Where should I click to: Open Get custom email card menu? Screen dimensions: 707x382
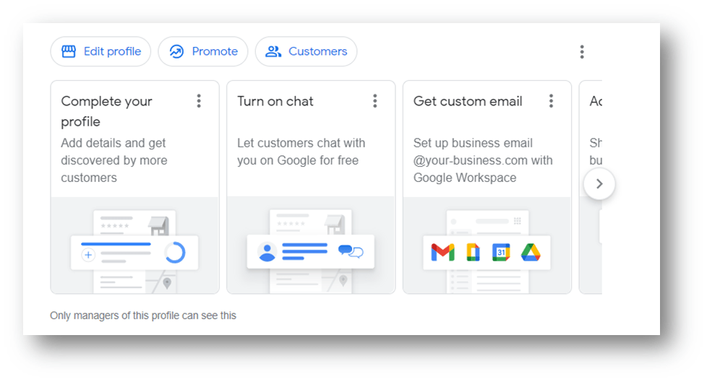click(x=551, y=101)
